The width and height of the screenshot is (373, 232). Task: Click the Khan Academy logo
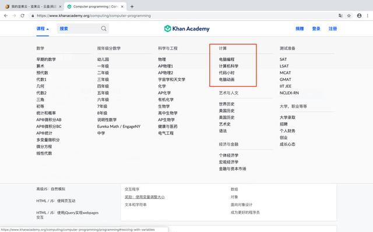pos(186,28)
